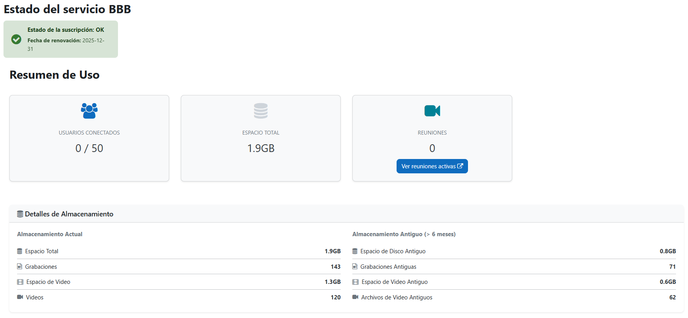Click the file icon by Grabaciones Antiguas

tap(355, 266)
